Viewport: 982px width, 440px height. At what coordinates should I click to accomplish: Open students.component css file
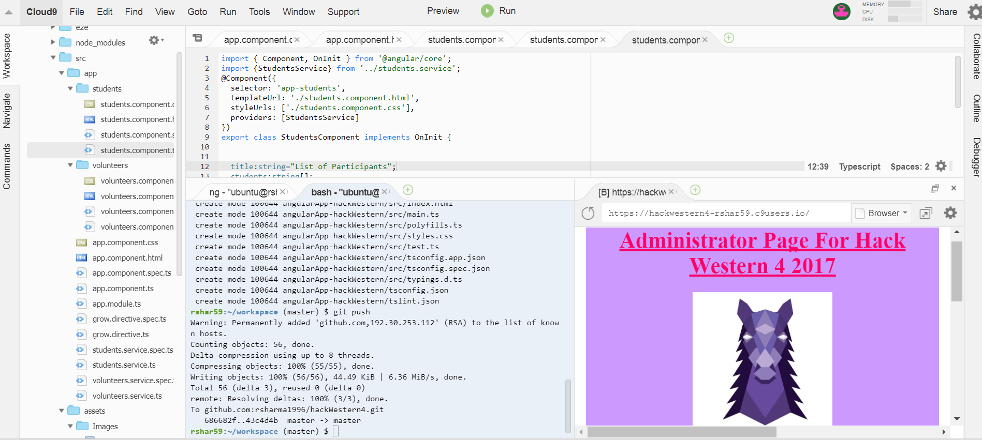tap(137, 104)
